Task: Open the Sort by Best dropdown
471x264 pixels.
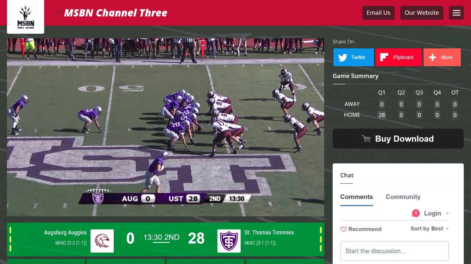Action: 430,228
